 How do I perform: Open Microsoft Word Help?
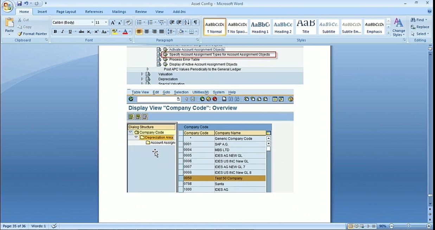pyautogui.click(x=429, y=11)
